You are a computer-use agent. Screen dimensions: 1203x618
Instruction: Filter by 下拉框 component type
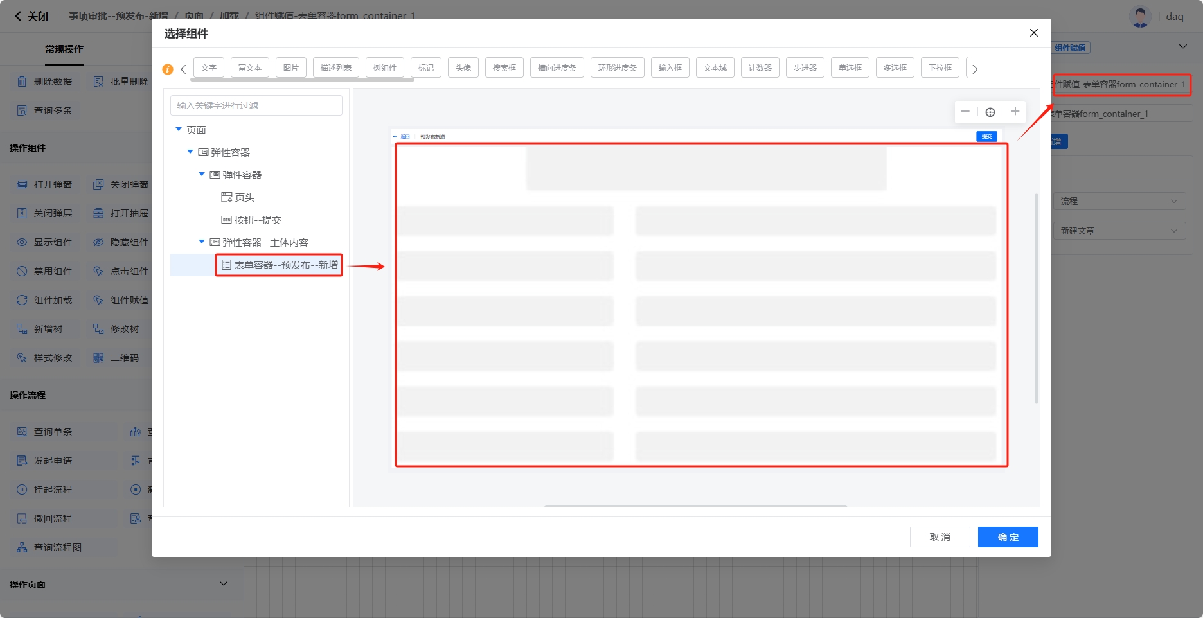940,67
